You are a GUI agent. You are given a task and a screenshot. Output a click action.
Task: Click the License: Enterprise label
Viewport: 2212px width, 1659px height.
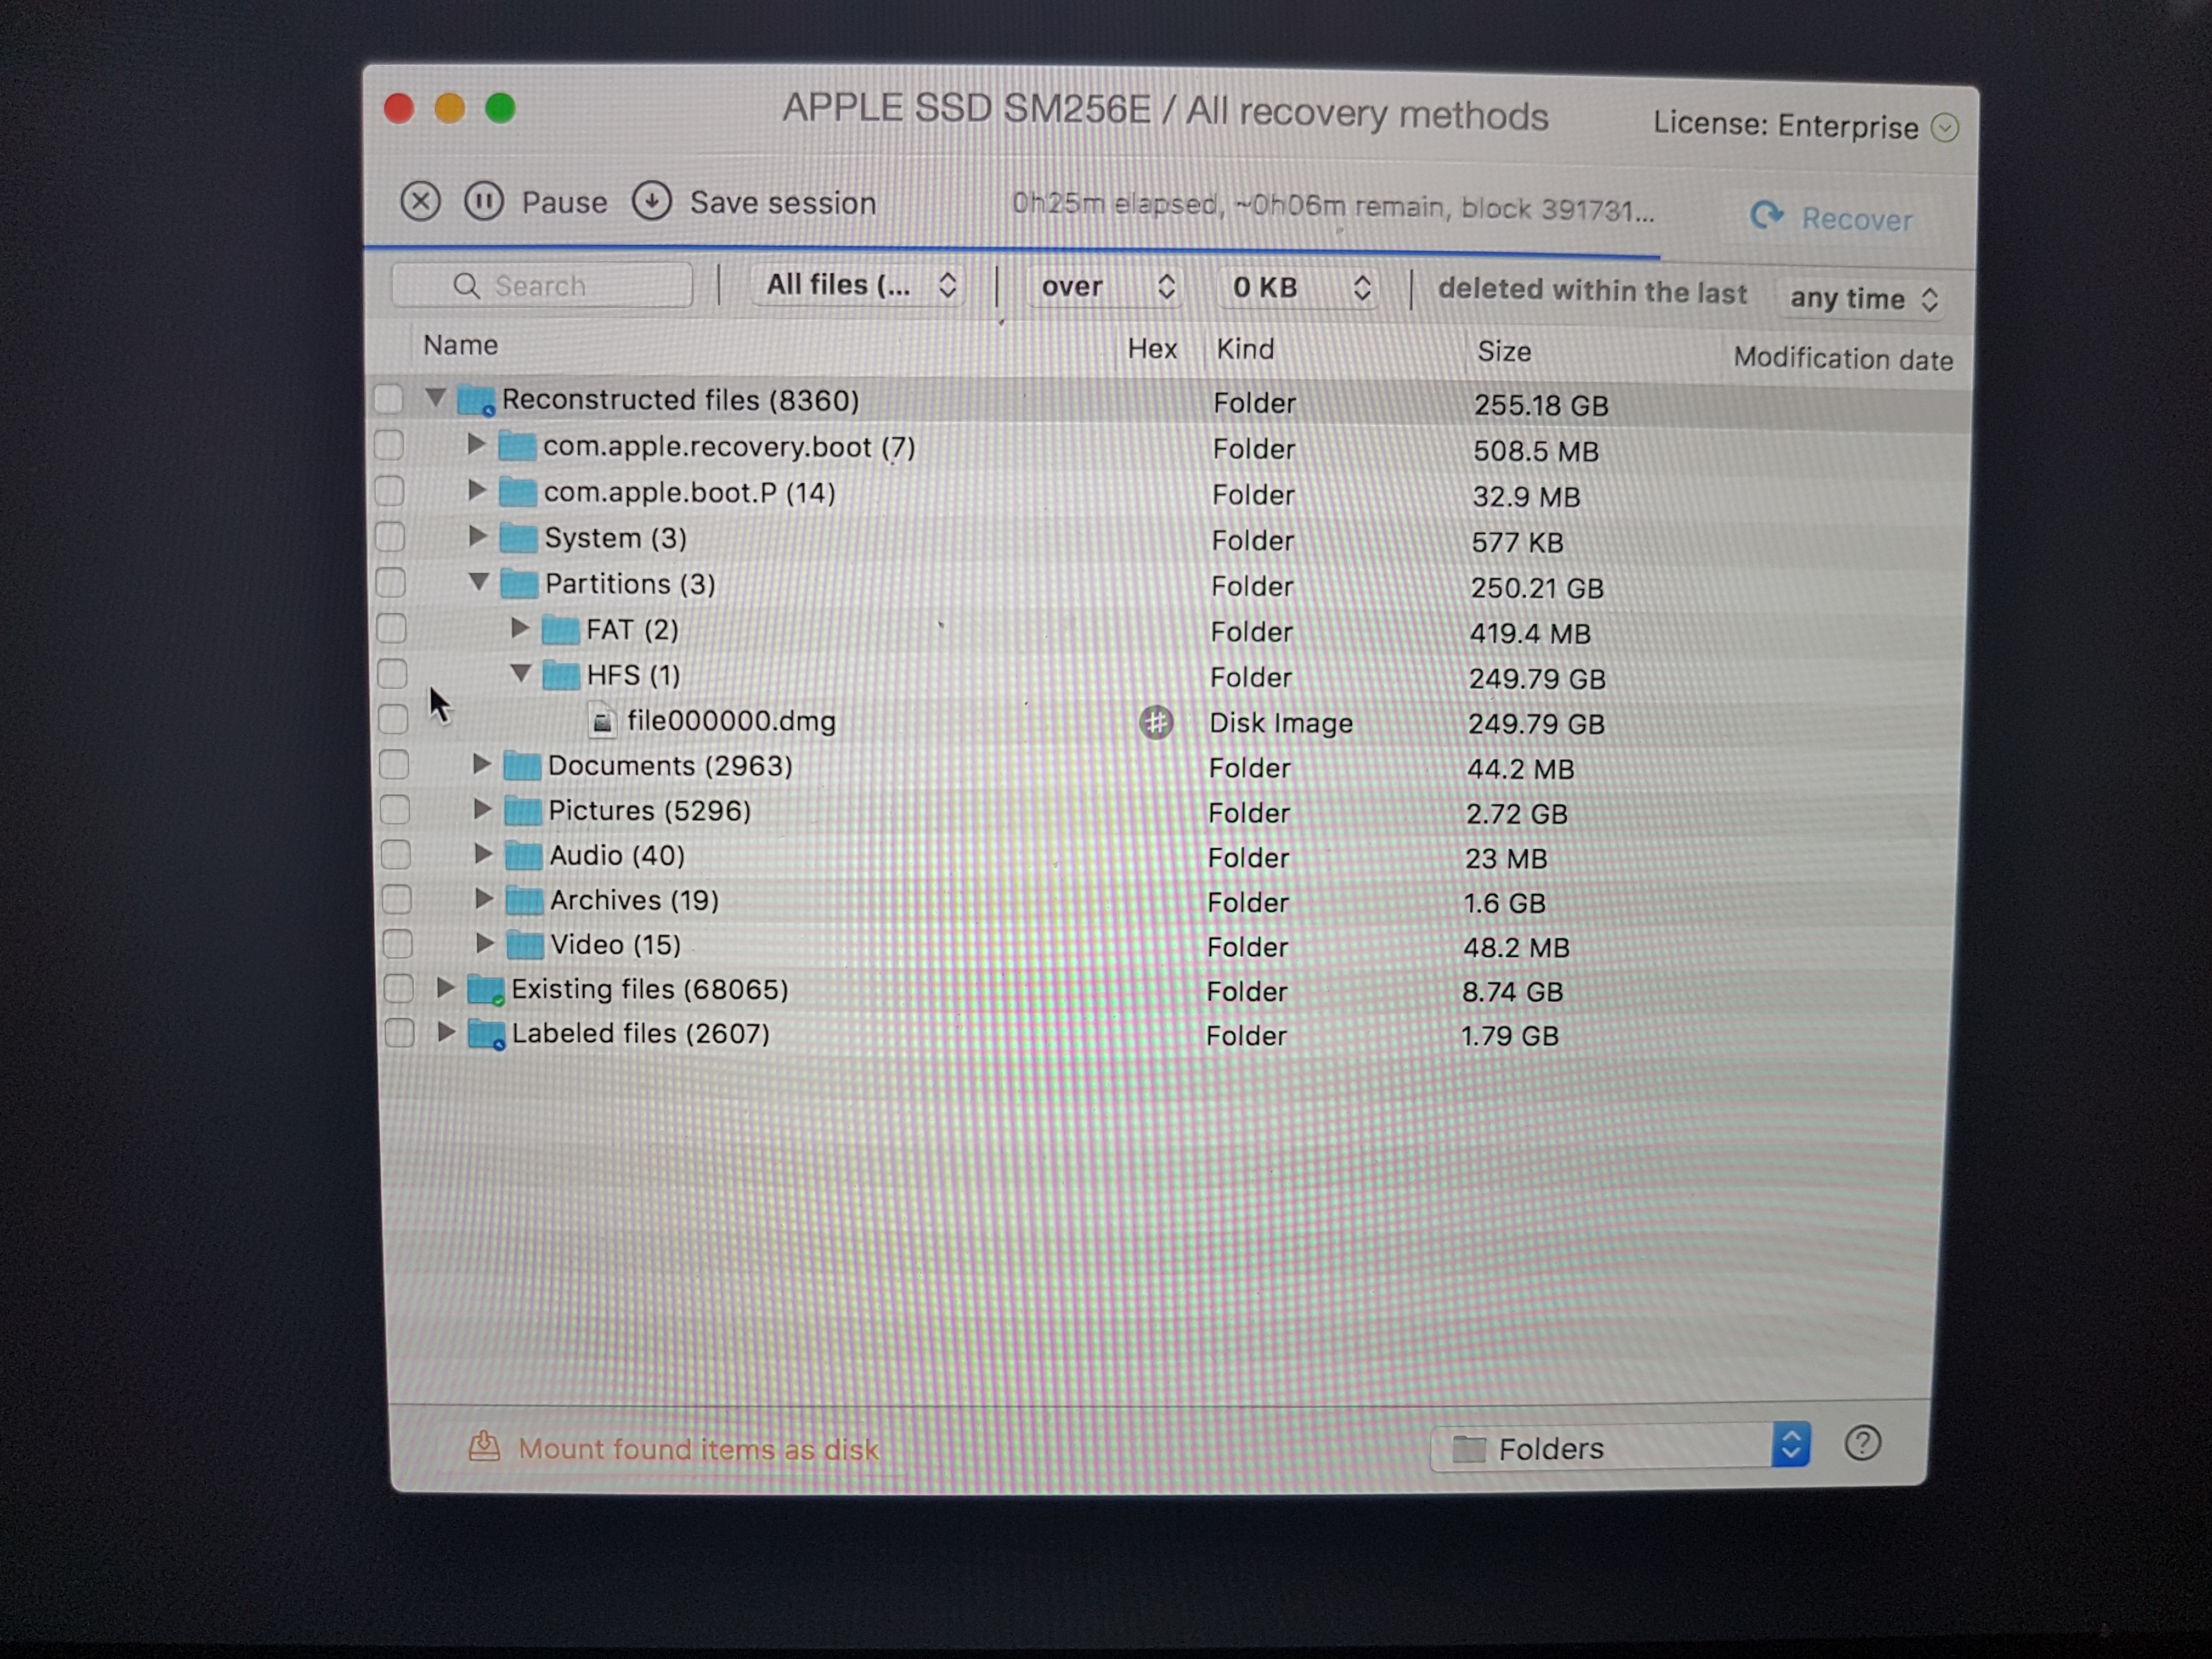pyautogui.click(x=1785, y=125)
